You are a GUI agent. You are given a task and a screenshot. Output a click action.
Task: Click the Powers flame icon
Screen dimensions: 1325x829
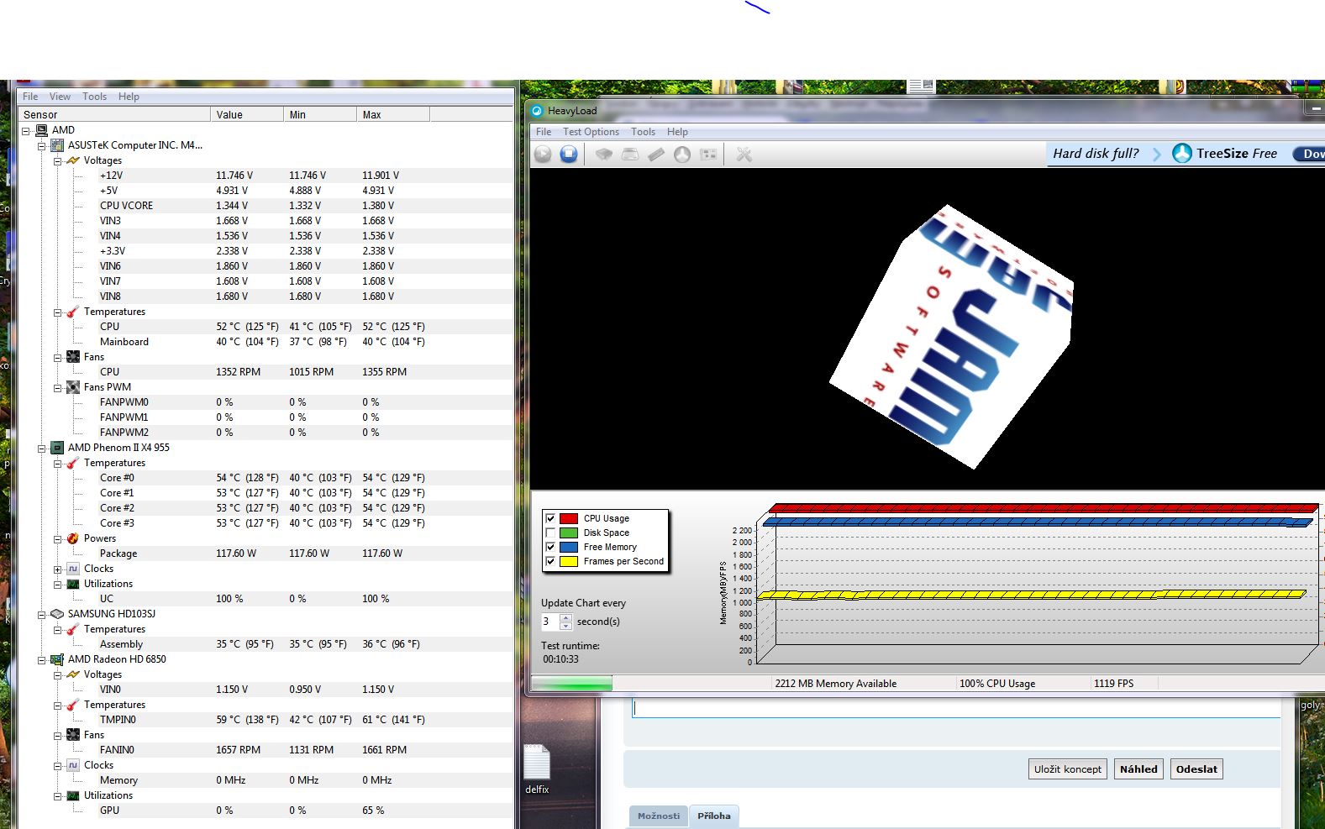pos(73,538)
